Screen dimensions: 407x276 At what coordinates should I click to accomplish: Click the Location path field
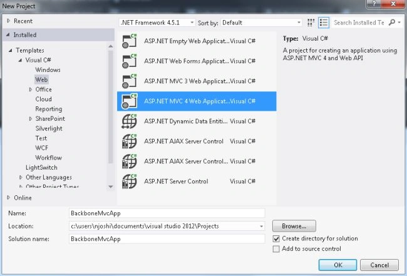click(167, 226)
